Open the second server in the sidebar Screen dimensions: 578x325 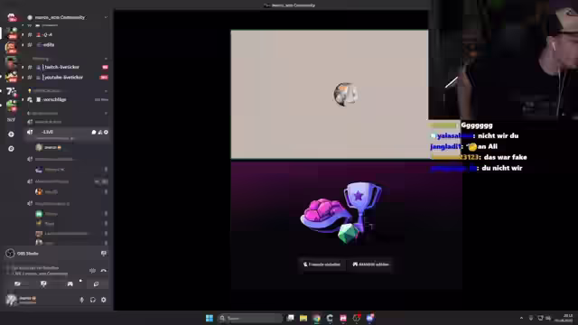pyautogui.click(x=12, y=47)
